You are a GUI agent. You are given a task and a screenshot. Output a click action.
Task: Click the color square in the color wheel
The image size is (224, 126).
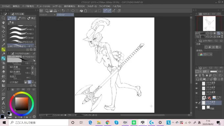pyautogui.click(x=22, y=104)
